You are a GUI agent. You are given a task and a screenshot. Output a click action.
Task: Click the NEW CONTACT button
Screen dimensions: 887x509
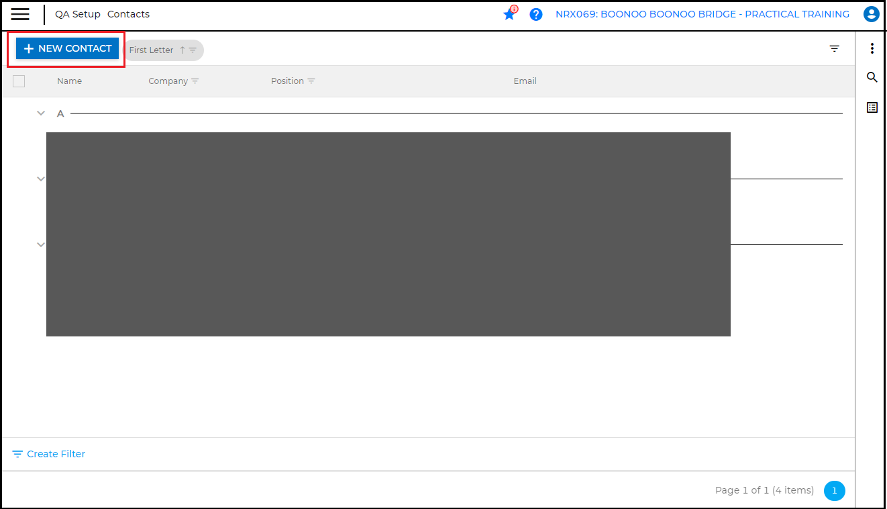point(66,48)
